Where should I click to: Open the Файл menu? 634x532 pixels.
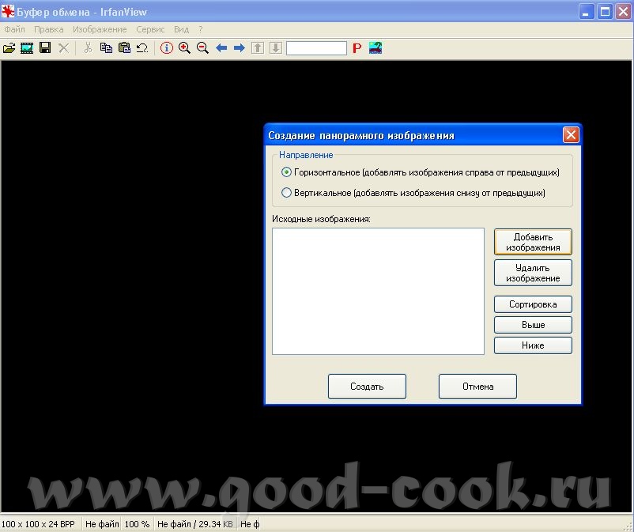pyautogui.click(x=14, y=29)
